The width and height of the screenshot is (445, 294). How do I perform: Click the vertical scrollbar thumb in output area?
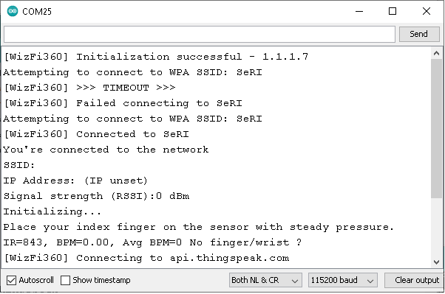(x=436, y=129)
